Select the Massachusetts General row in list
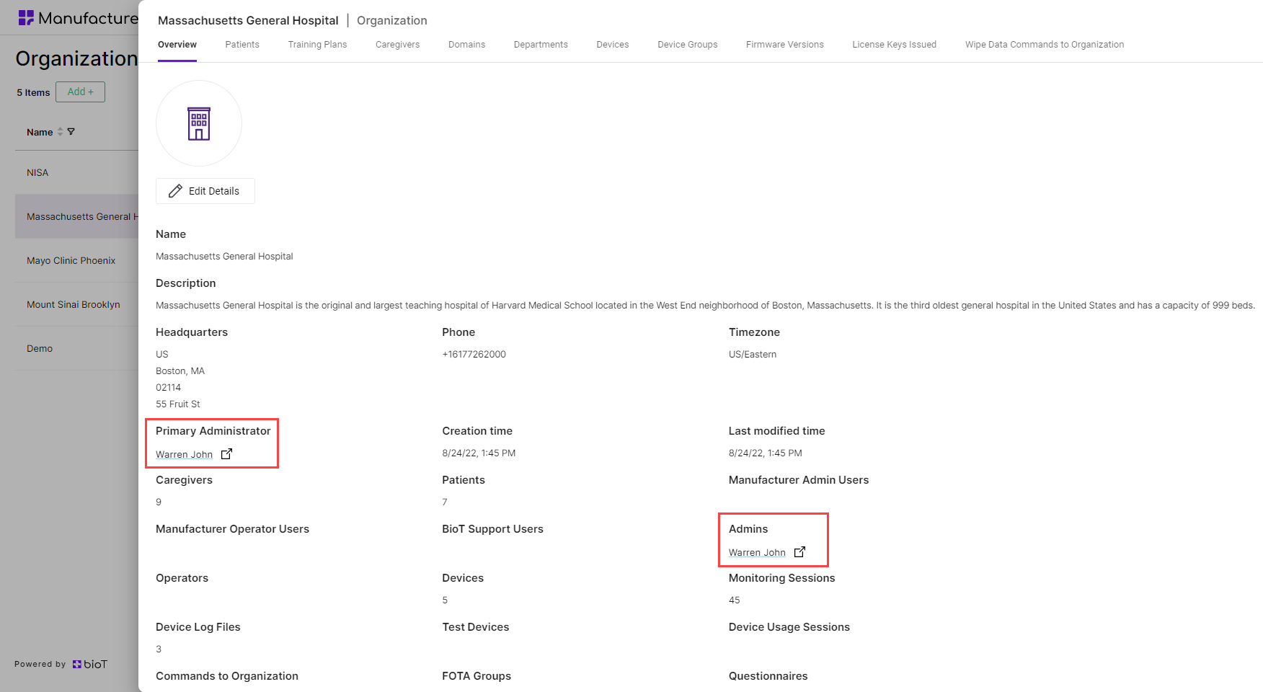 click(x=76, y=216)
